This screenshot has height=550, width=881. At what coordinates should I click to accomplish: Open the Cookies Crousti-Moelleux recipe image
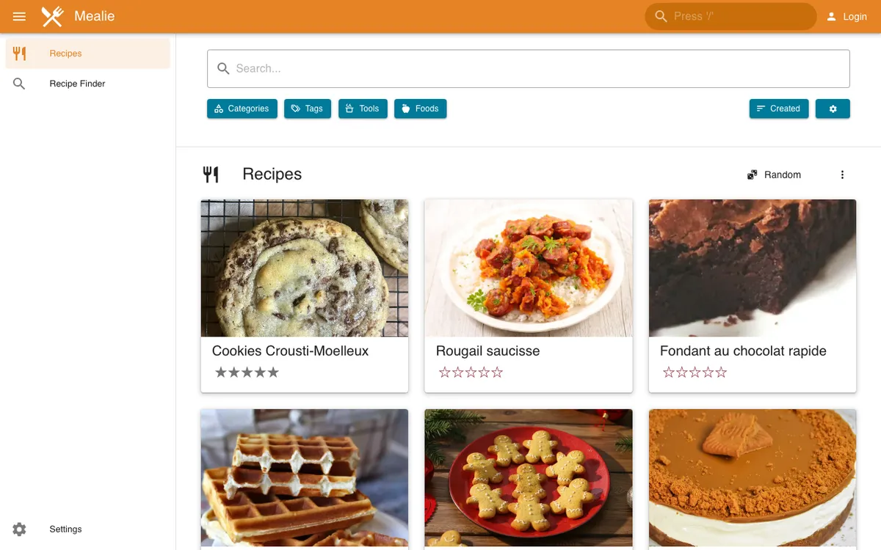305,268
